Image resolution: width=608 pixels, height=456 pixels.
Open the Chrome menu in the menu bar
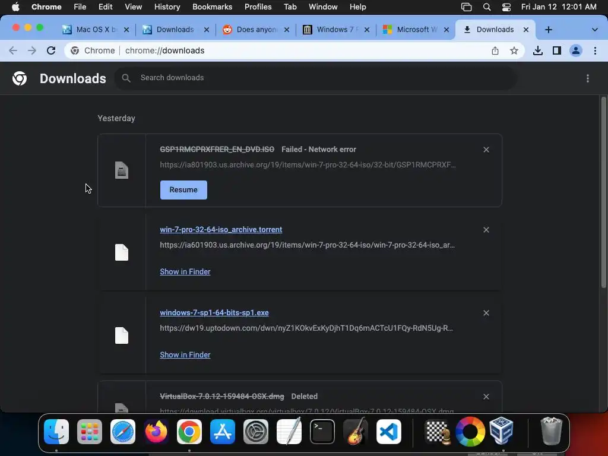[46, 7]
